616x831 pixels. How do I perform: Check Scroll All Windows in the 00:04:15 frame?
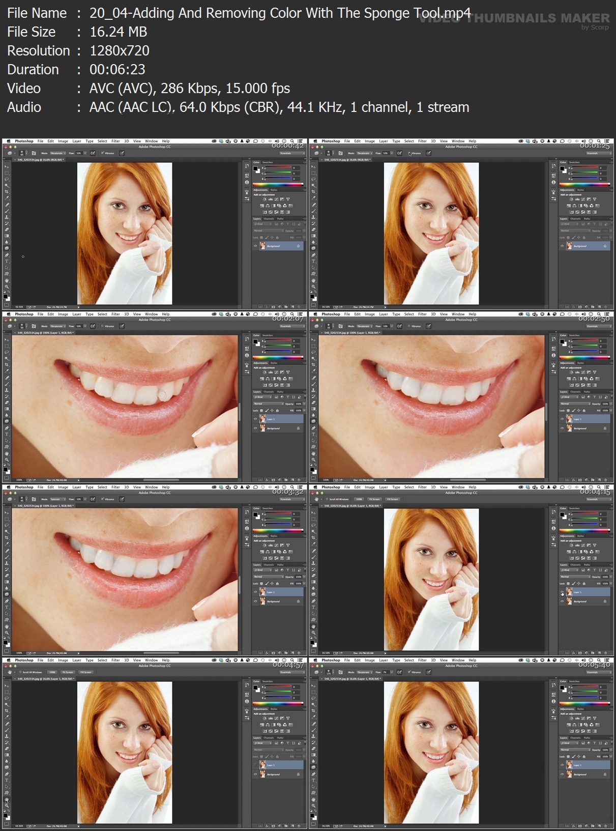click(327, 499)
